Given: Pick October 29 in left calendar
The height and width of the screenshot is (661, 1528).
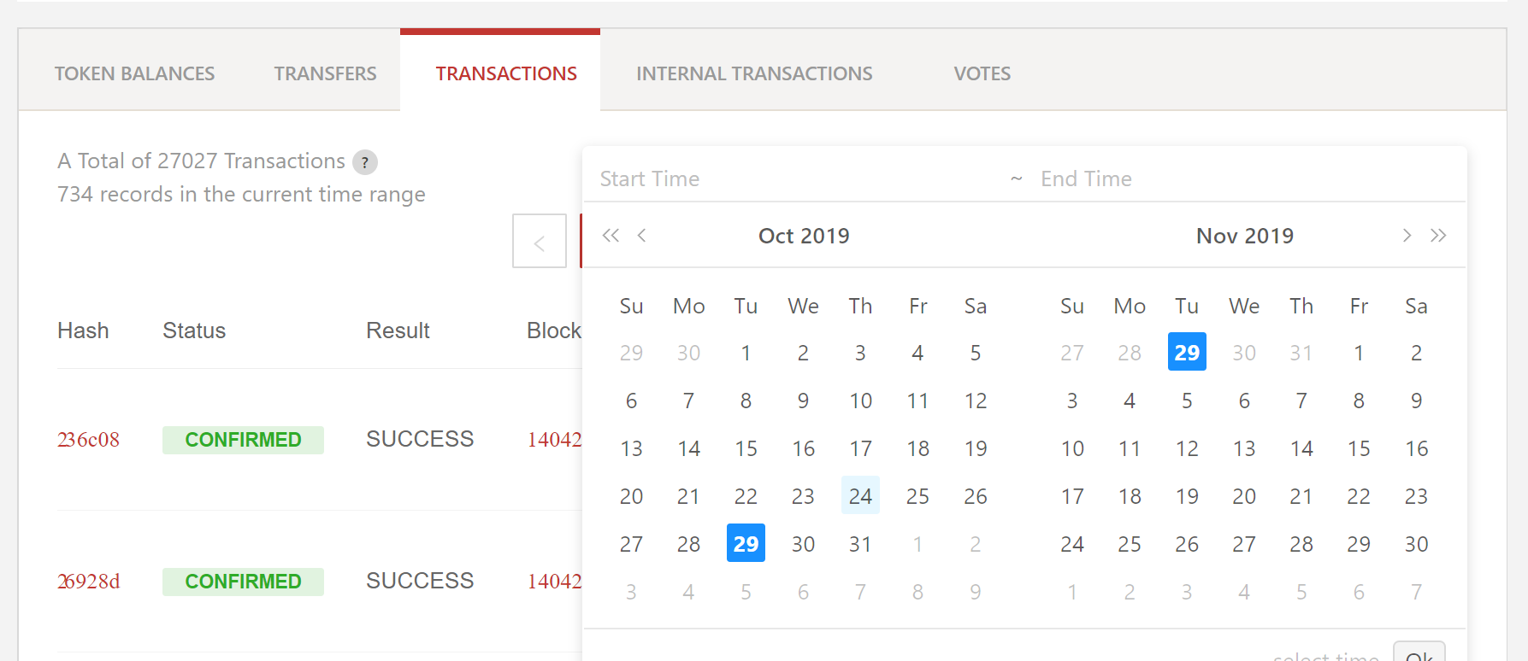Looking at the screenshot, I should 746,544.
